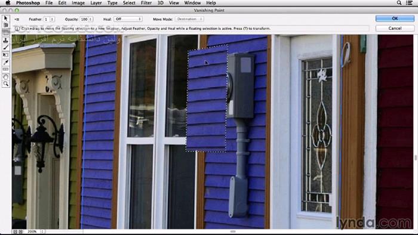Open the Select menu
The width and height of the screenshot is (418, 235).
(129, 3)
